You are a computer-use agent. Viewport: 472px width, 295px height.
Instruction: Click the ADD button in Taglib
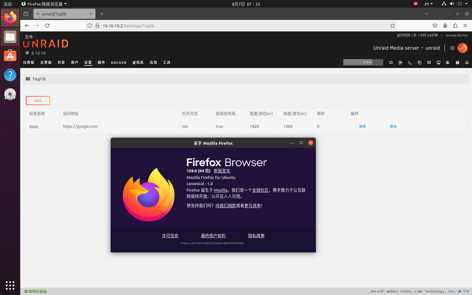(x=38, y=101)
